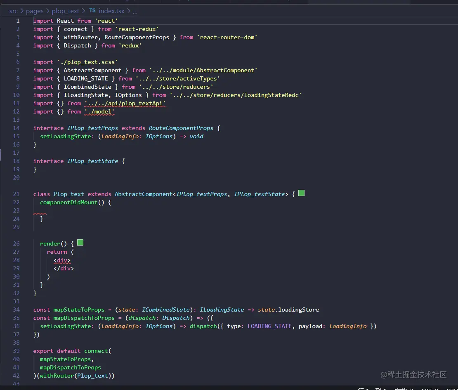Click 'Plop_text' class name on line 21

tap(68, 194)
